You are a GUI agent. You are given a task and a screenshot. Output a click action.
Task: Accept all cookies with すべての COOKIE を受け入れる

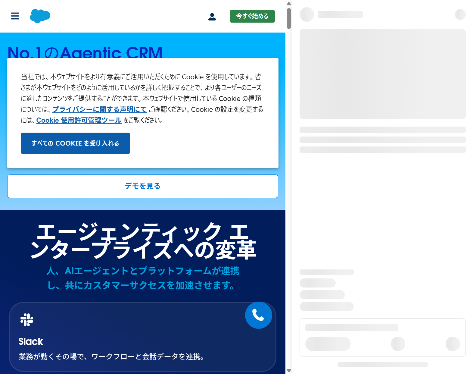click(x=75, y=143)
